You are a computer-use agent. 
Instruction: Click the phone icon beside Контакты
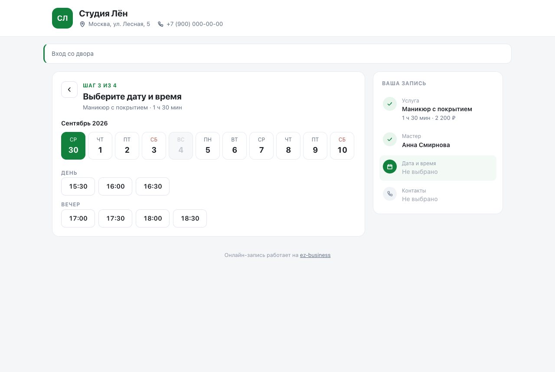390,194
